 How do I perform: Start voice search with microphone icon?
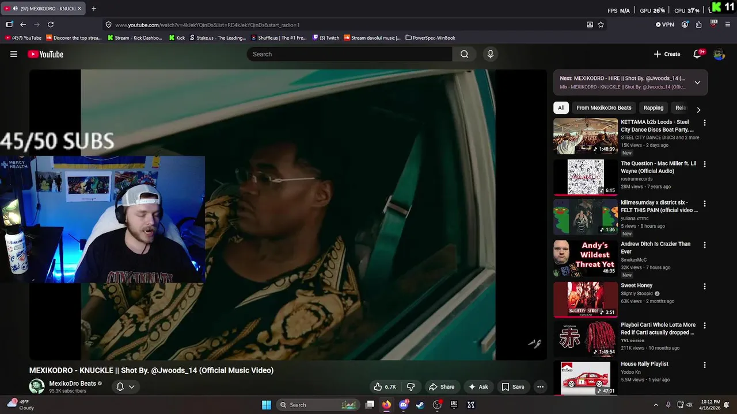(490, 54)
